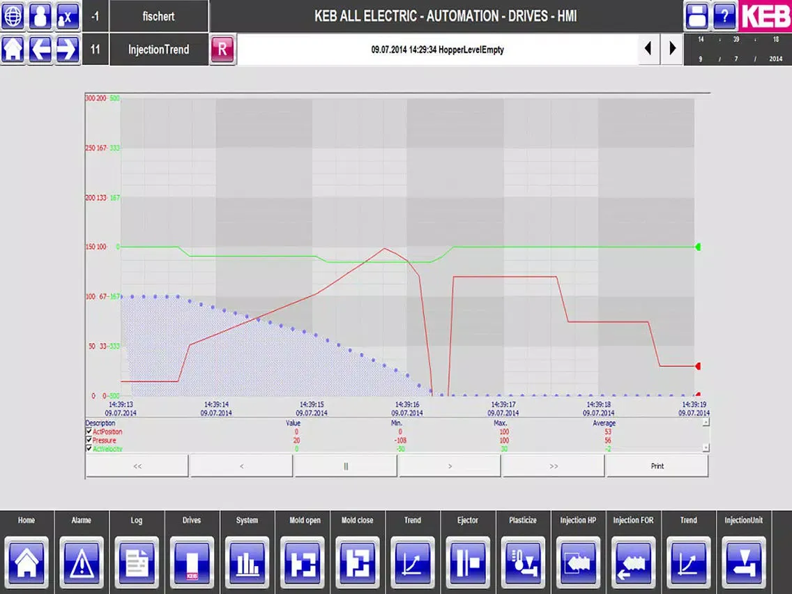Click the InjectionTrend page name

tap(158, 49)
